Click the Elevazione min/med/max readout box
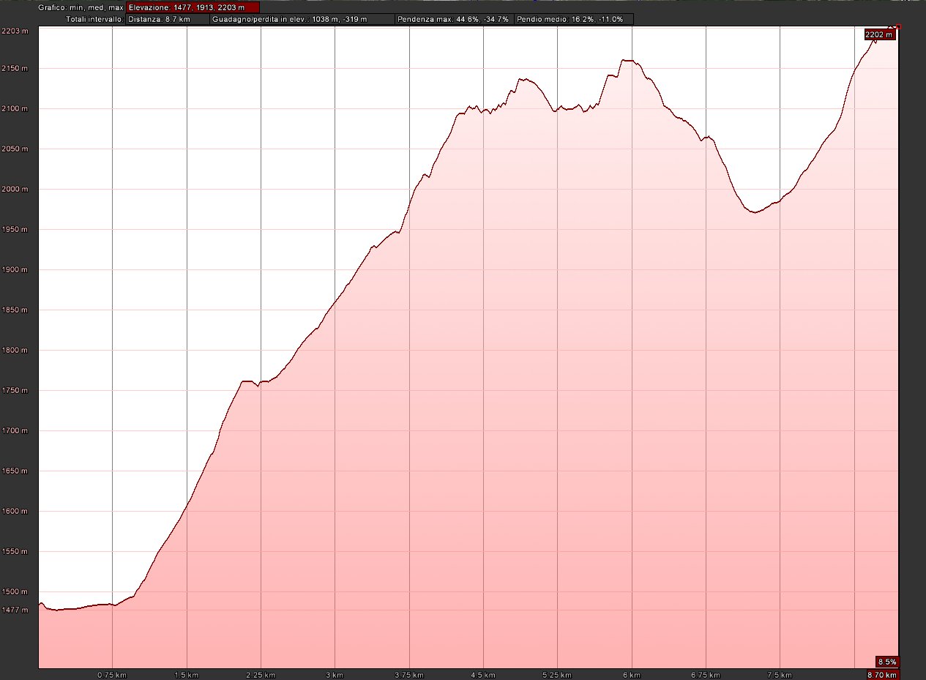The width and height of the screenshot is (926, 680). [193, 7]
